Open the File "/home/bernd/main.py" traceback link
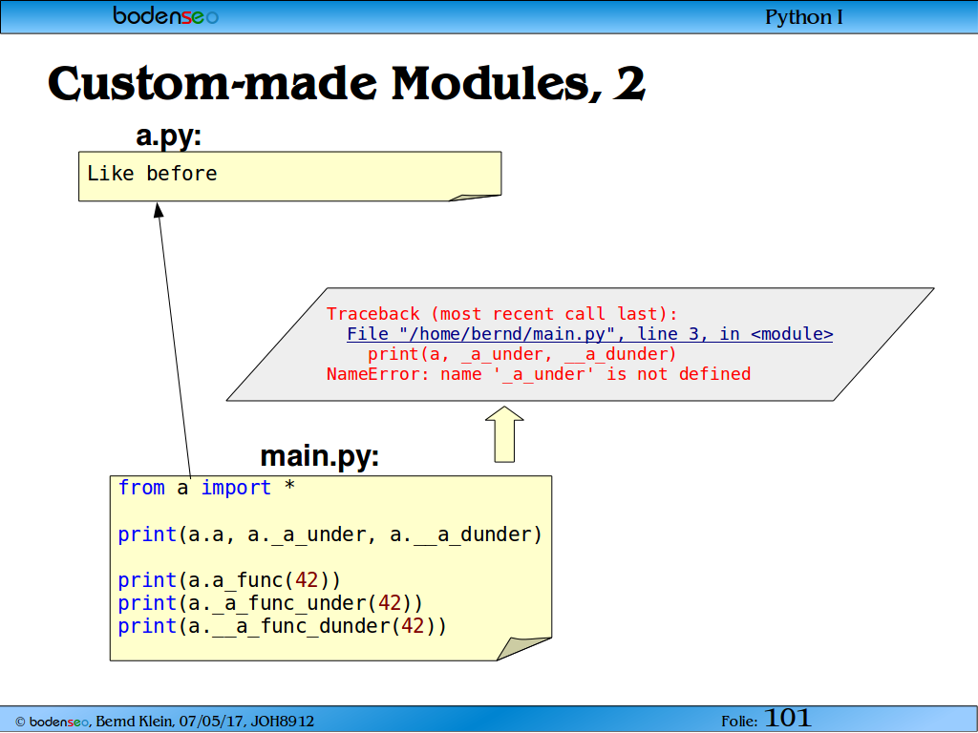This screenshot has width=978, height=733. (589, 334)
